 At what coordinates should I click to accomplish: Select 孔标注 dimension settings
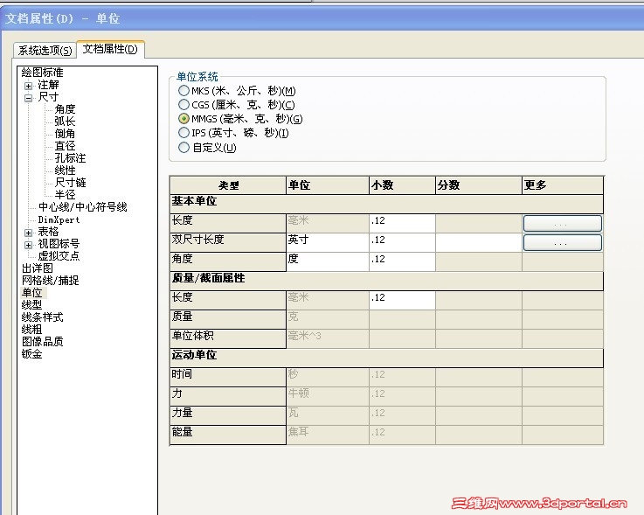pyautogui.click(x=70, y=158)
